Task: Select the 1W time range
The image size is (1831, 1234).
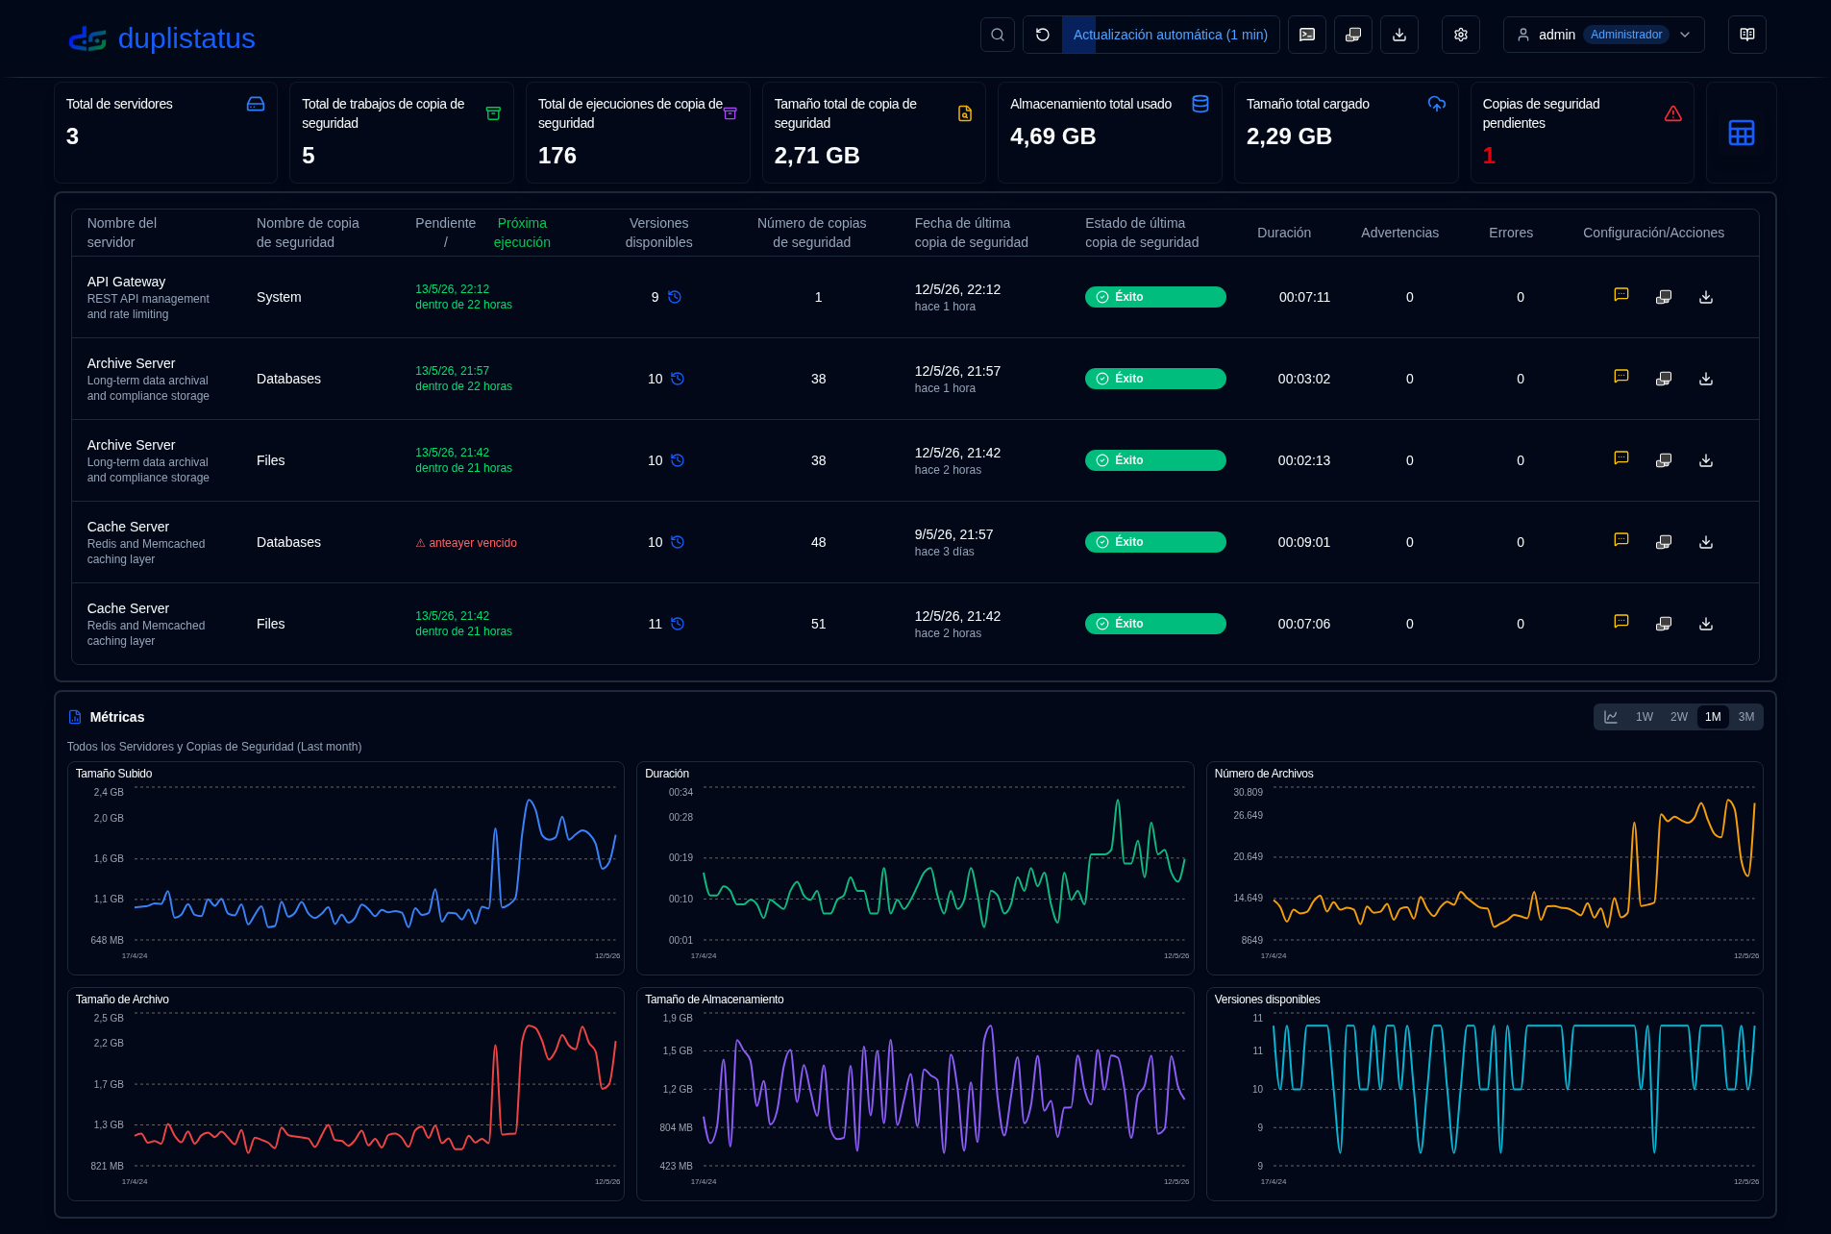Action: point(1645,717)
